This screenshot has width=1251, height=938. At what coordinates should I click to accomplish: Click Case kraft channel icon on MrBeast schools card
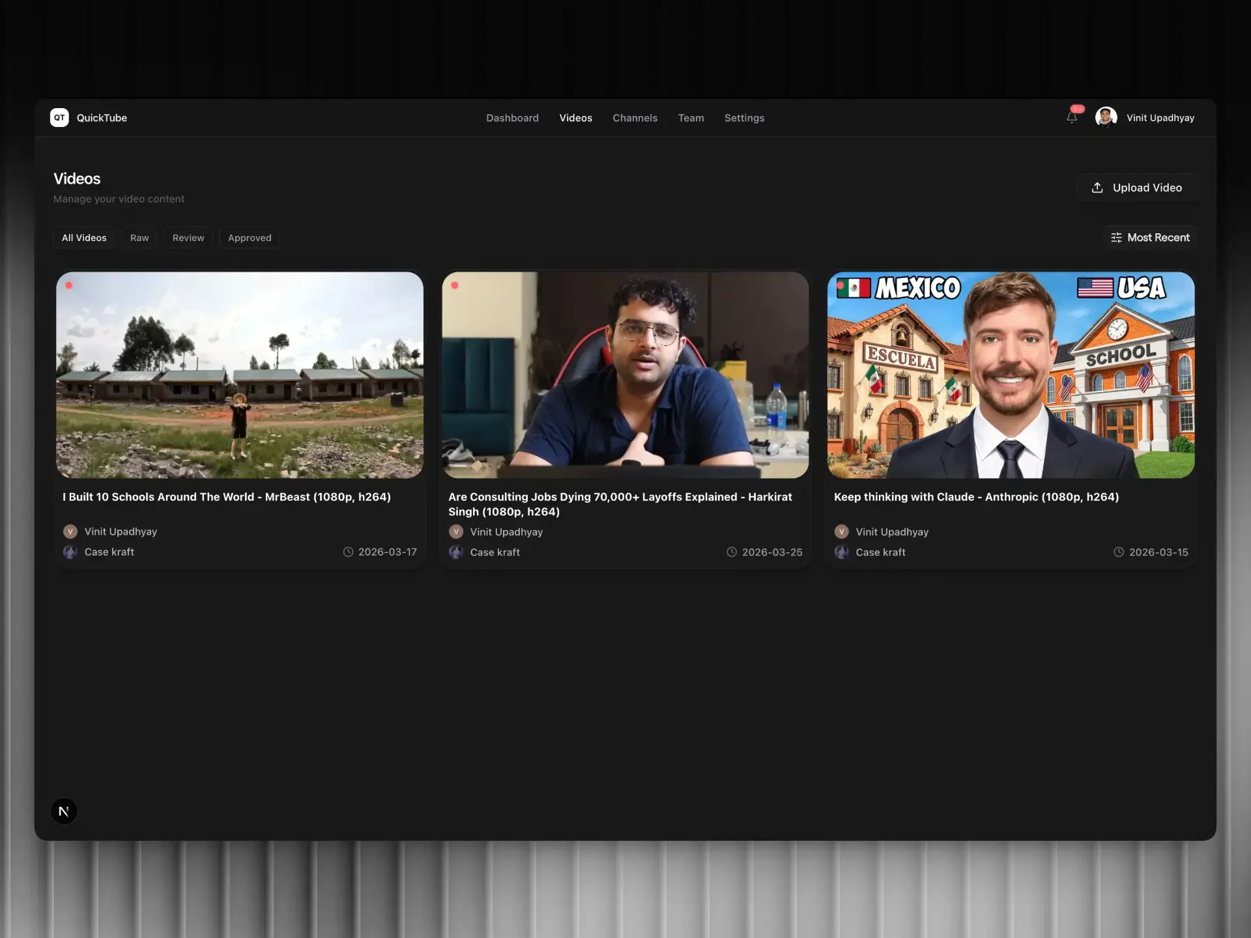coord(70,552)
